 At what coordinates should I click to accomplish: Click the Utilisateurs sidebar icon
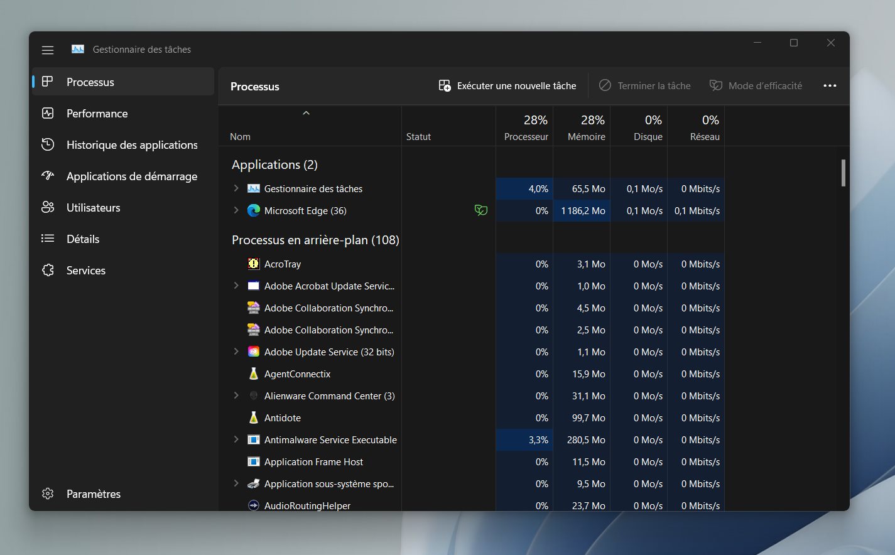pos(48,207)
